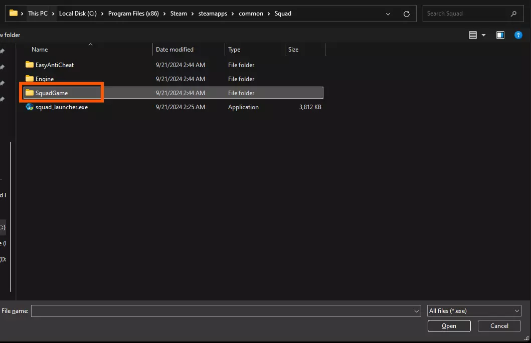Sort by Name column header
Viewport: 531px width, 343px height.
tap(40, 50)
